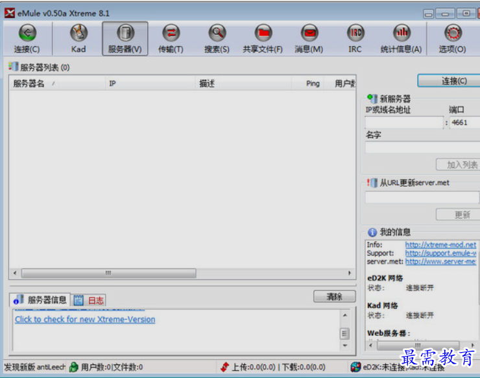Screen dimensions: 480x378
Task: Click the eMule title bar app icon
Action: (x=10, y=13)
